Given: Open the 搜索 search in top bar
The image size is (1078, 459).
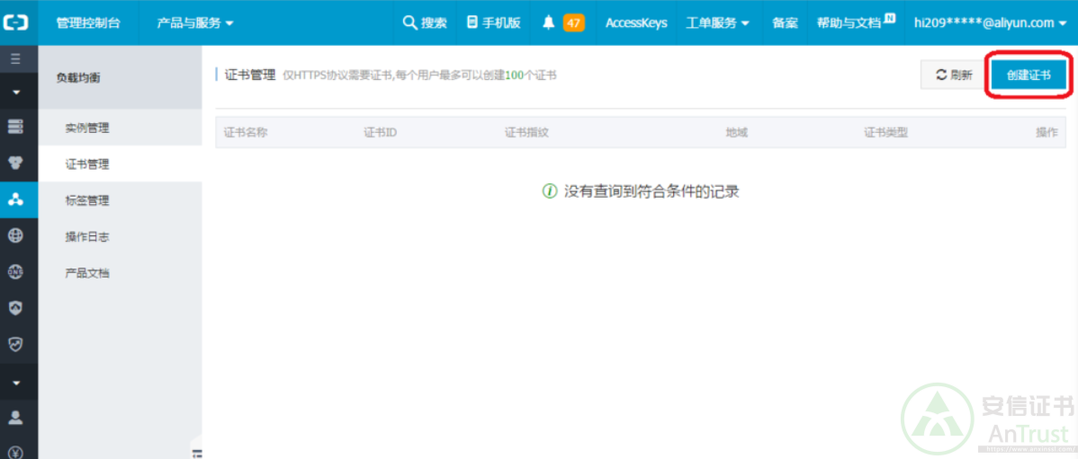Looking at the screenshot, I should point(425,22).
